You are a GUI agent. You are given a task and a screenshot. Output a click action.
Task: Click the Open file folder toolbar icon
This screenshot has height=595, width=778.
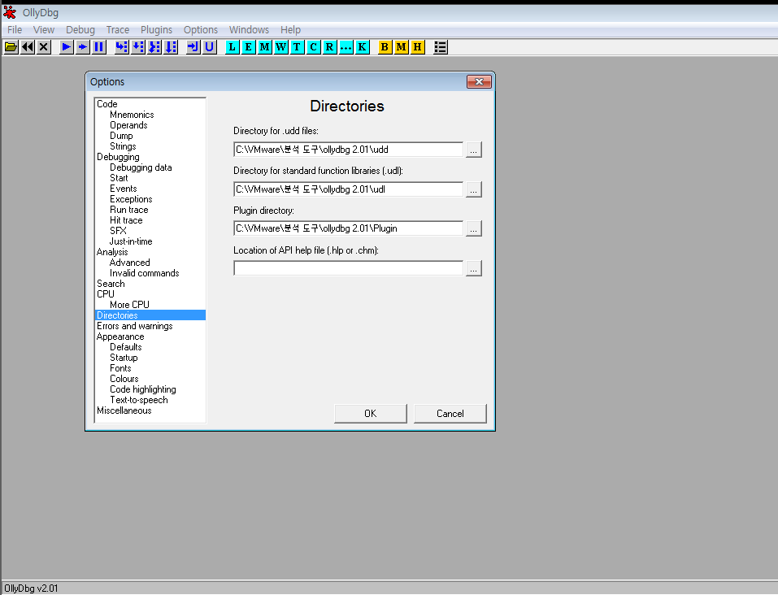click(x=11, y=47)
